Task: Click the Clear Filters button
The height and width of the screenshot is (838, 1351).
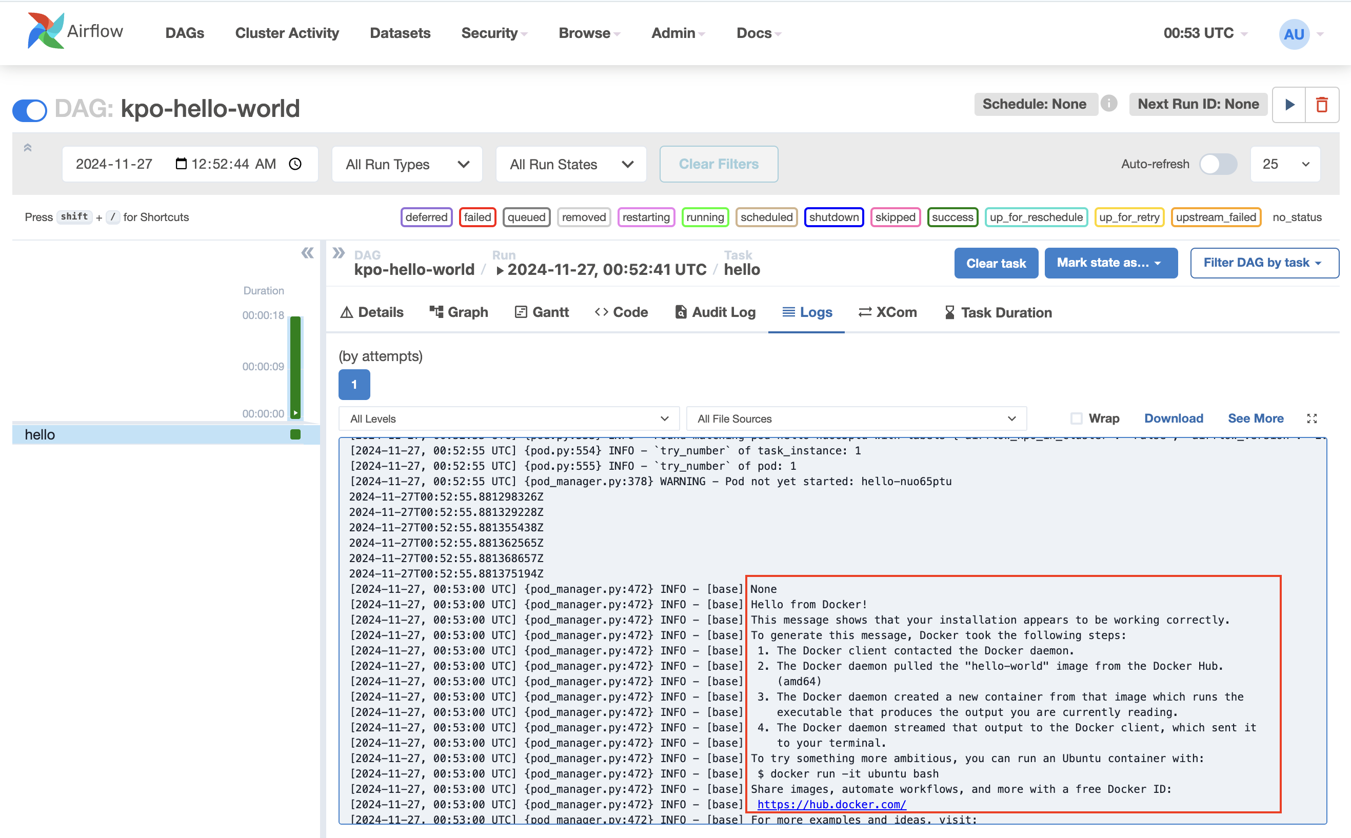Action: click(718, 164)
